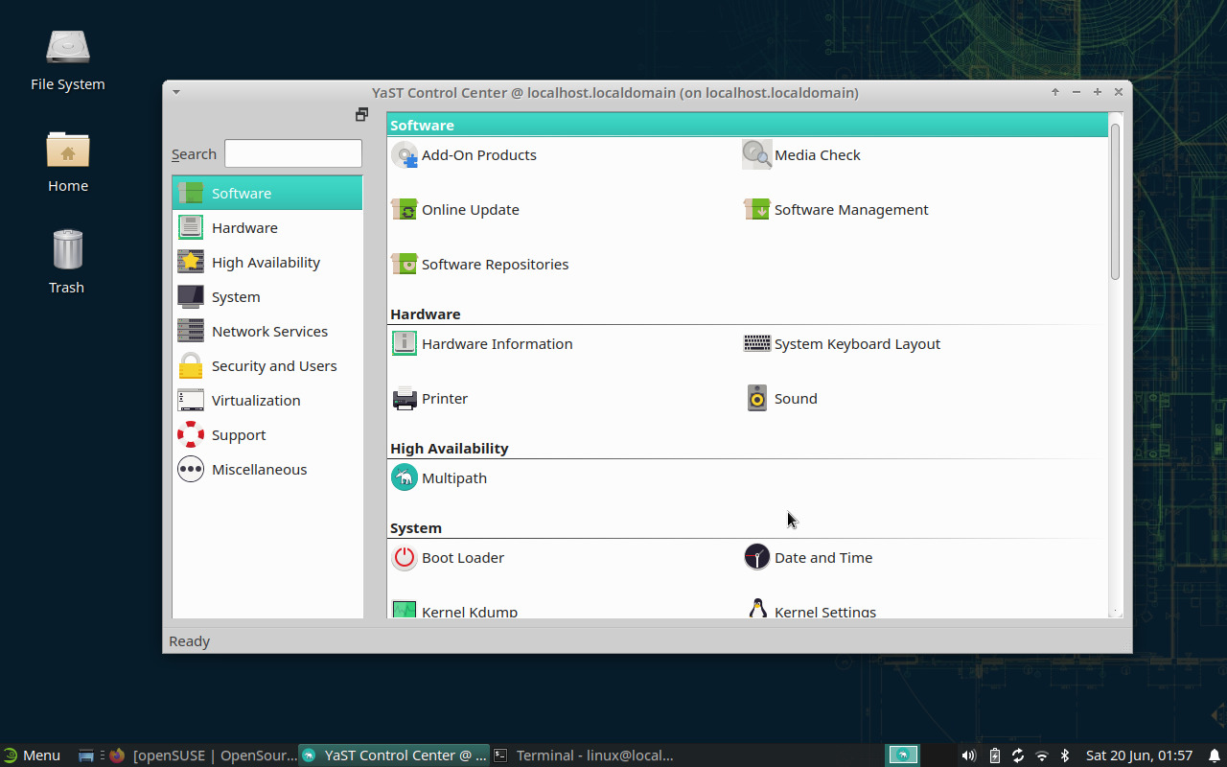Launch the Online Update module
1227x767 pixels.
pos(470,209)
